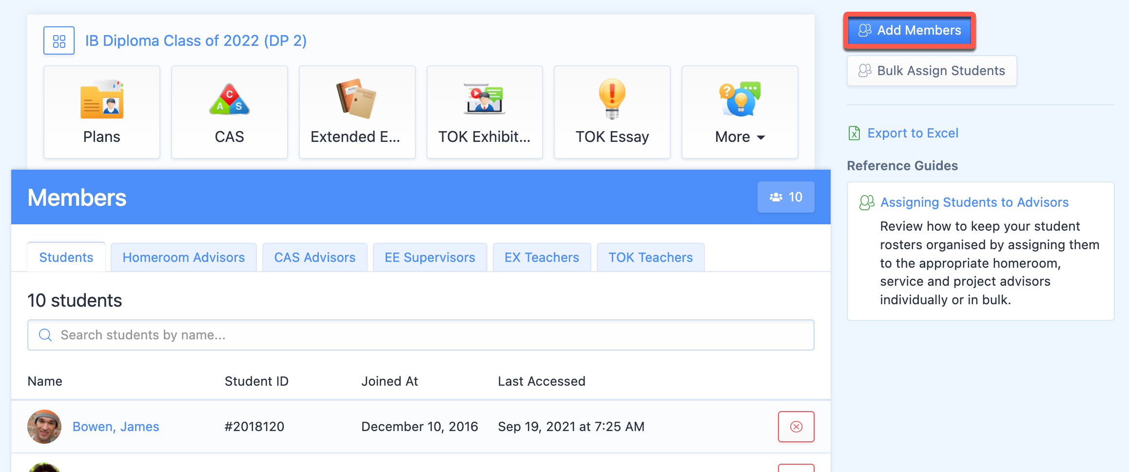The width and height of the screenshot is (1129, 472).
Task: Click Bulk Assign Students button
Action: (932, 71)
